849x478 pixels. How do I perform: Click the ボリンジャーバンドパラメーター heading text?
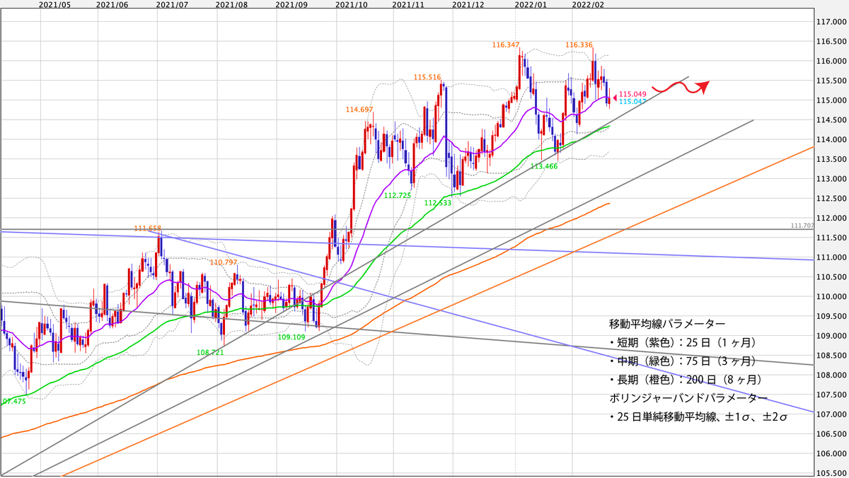[688, 400]
